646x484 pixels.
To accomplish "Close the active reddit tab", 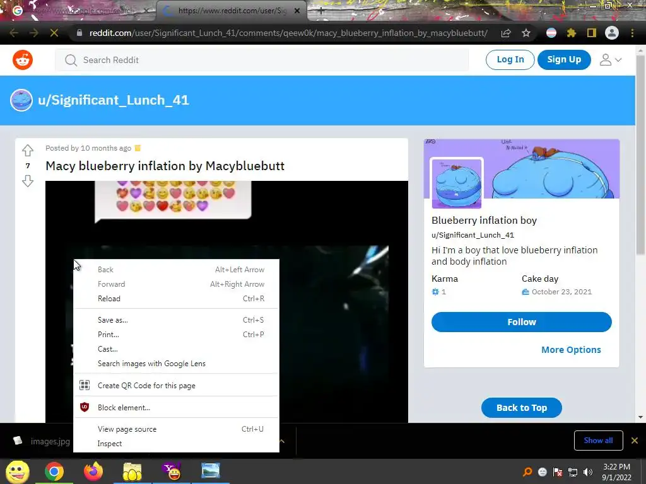I will click(297, 11).
